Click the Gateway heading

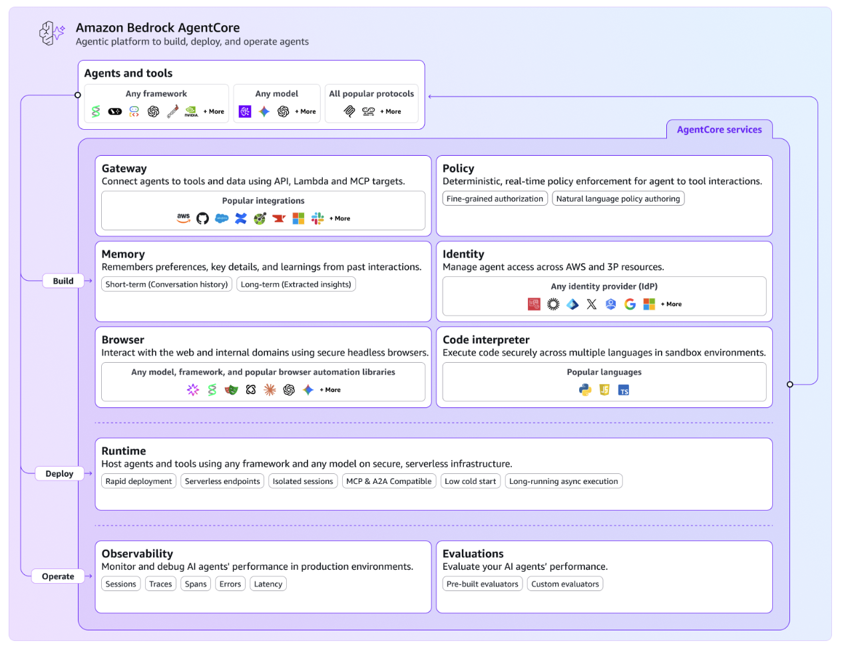[x=124, y=169]
